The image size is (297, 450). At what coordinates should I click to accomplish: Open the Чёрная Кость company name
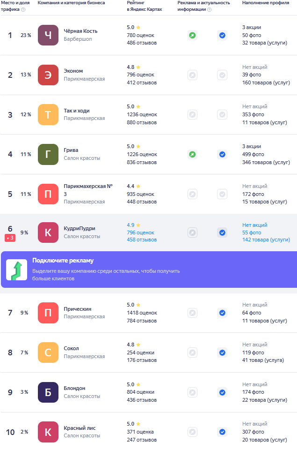[x=80, y=31]
